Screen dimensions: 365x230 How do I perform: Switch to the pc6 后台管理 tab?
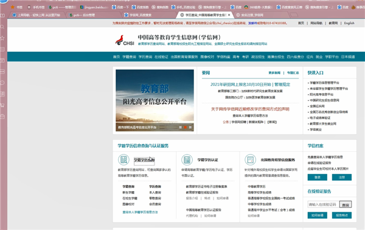82,15
